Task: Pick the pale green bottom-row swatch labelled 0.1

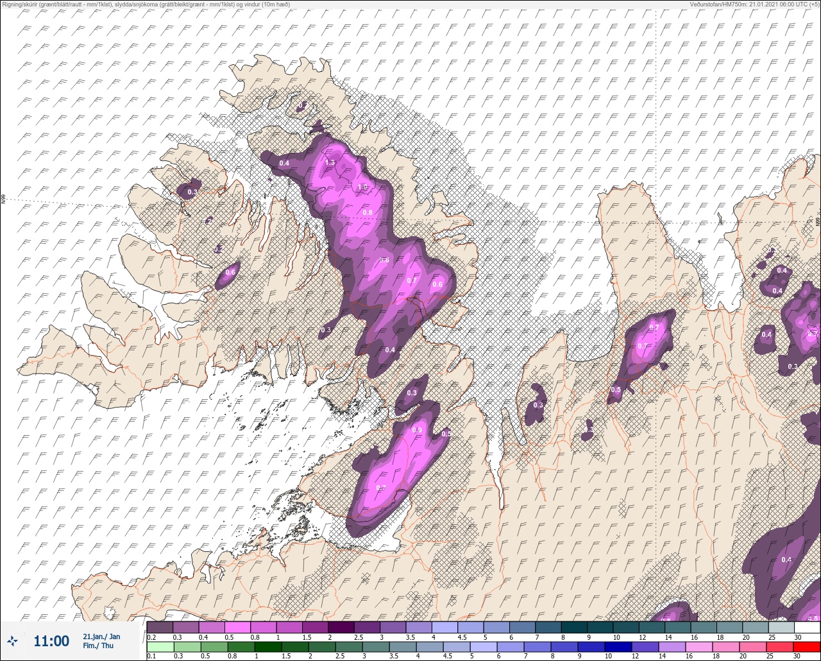Action: point(160,647)
